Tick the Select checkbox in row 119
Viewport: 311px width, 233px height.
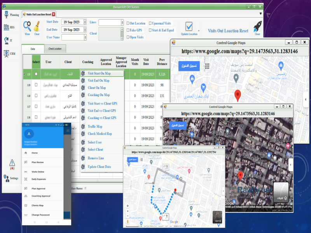pos(36,85)
